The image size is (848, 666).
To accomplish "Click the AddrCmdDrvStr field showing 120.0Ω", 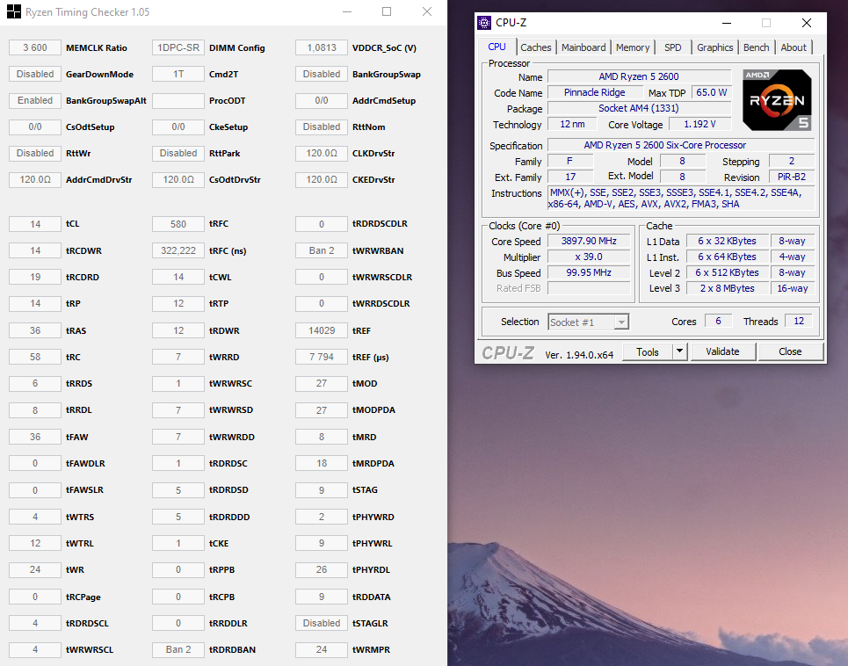I will coord(35,179).
